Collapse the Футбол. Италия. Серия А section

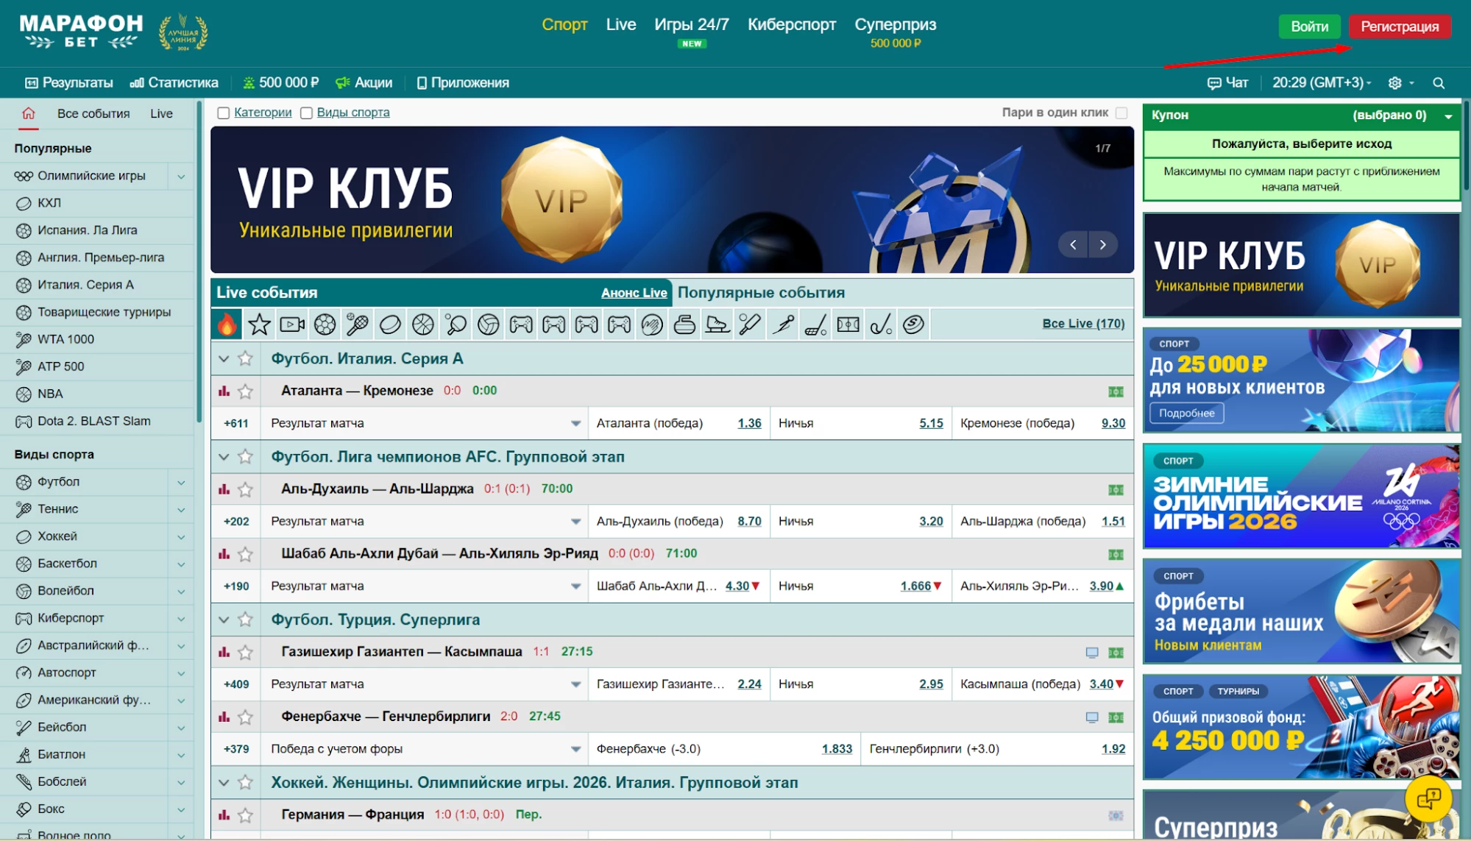click(224, 358)
